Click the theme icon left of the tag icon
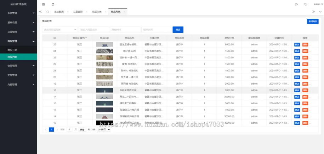This screenshot has width=324, height=154. [x=296, y=4]
